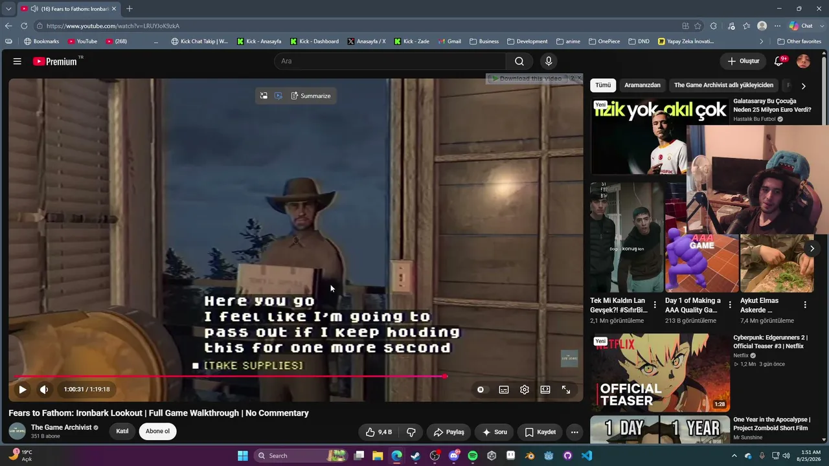Open Galatasaray Bu Çocuğa video title

pyautogui.click(x=771, y=105)
